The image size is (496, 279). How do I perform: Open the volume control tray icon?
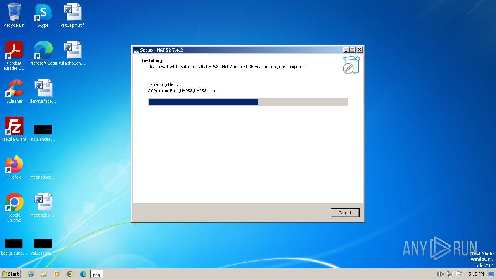point(440,274)
